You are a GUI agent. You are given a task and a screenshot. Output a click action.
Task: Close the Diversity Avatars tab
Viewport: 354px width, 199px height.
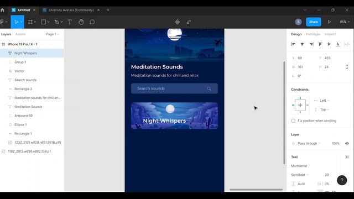[98, 10]
